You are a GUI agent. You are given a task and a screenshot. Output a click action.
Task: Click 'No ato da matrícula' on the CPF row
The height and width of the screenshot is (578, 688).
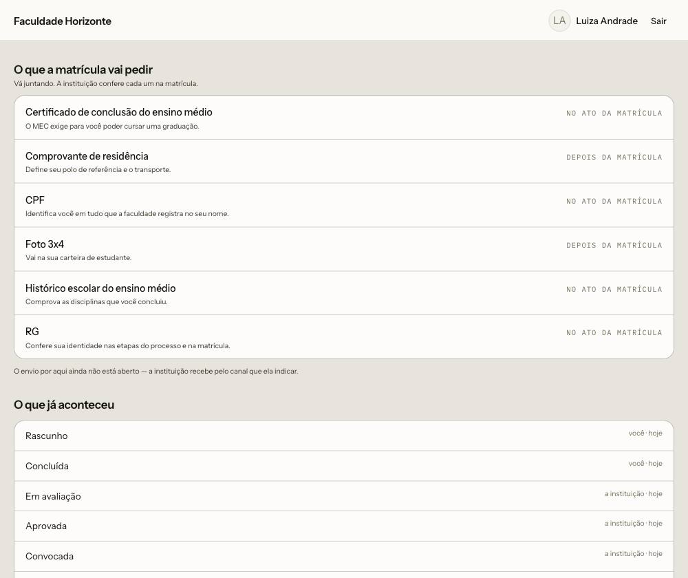pos(614,202)
